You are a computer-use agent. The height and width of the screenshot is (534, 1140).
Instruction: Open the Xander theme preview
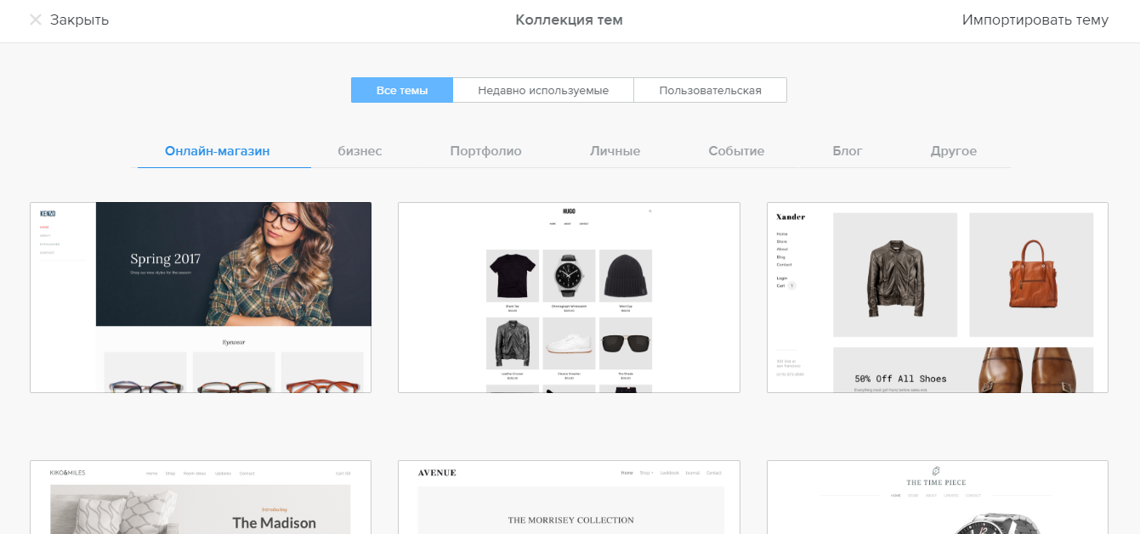click(937, 297)
